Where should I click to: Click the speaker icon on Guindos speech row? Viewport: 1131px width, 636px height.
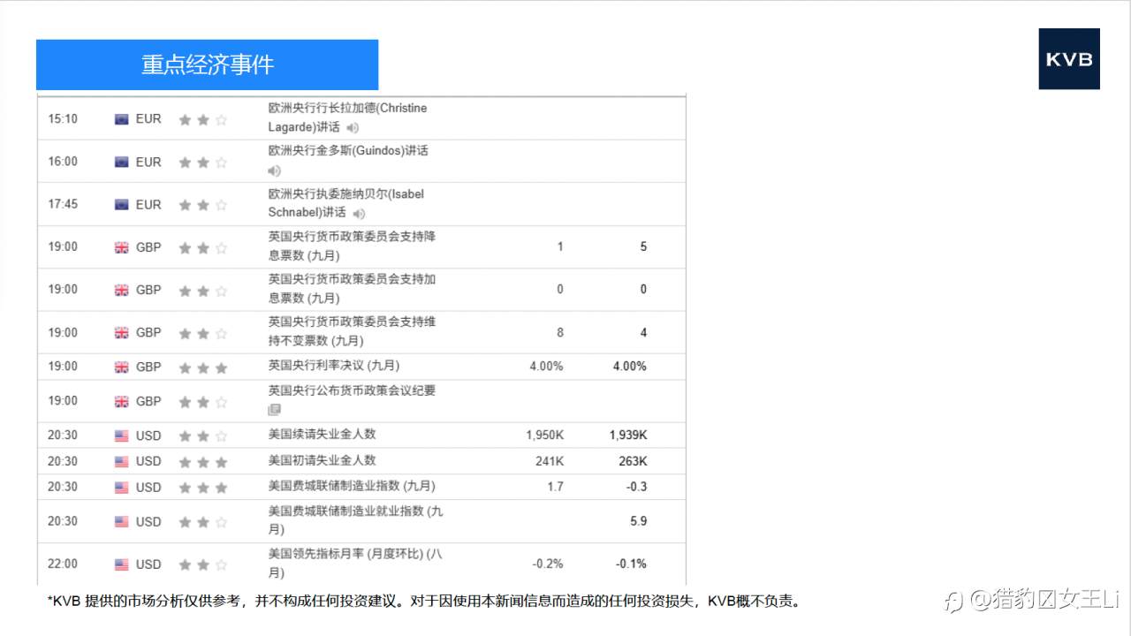pos(274,171)
